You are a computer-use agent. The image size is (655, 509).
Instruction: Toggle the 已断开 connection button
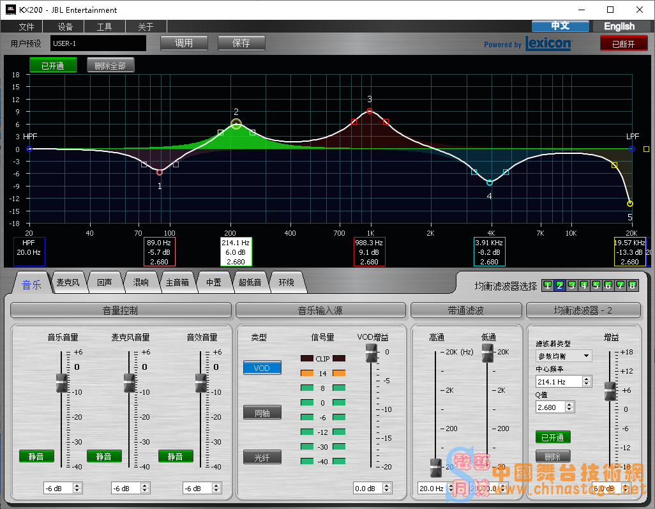tap(624, 43)
